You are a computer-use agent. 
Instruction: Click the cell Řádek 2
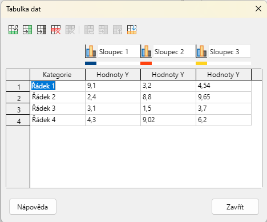[58, 98]
